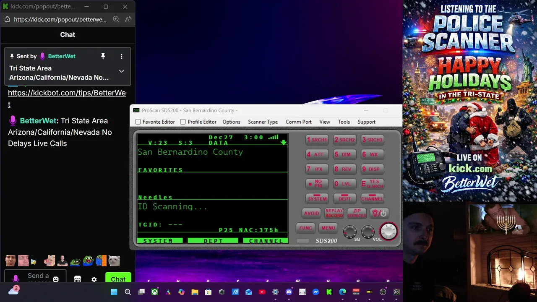Open the Options menu

[x=231, y=122]
